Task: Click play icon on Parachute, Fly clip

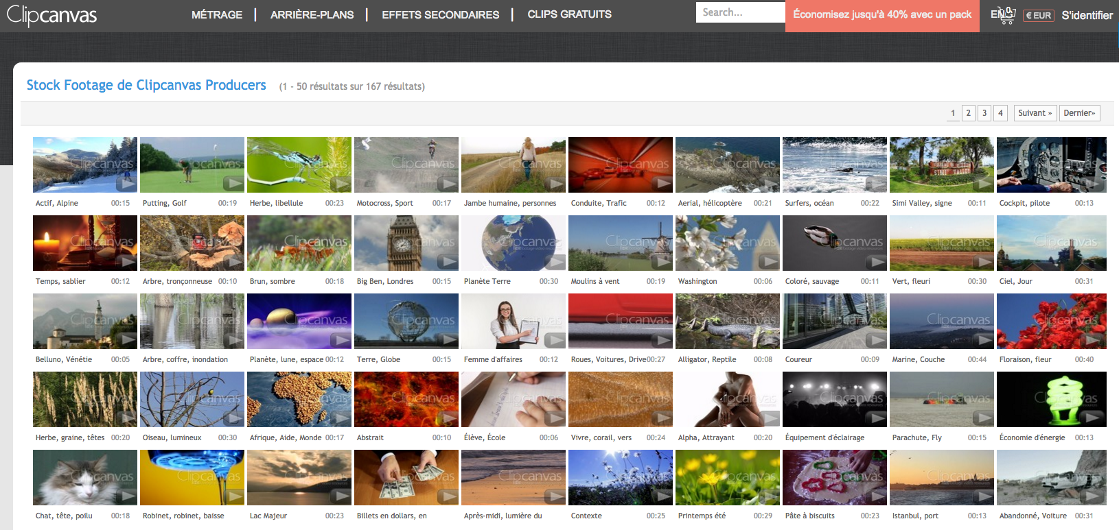Action: [x=983, y=418]
